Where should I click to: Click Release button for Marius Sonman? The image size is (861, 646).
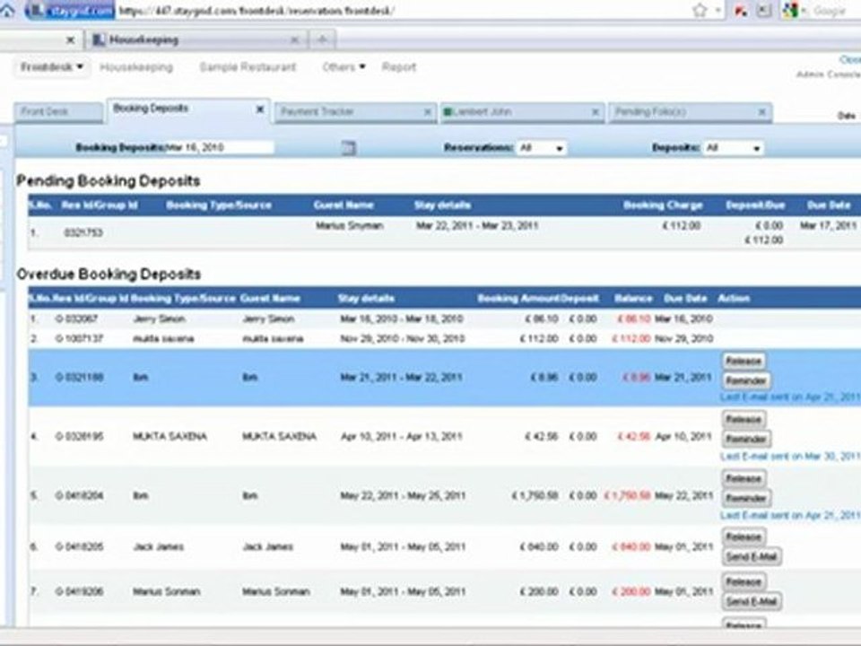pos(743,581)
